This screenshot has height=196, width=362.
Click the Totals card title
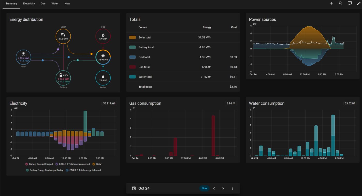(135, 19)
